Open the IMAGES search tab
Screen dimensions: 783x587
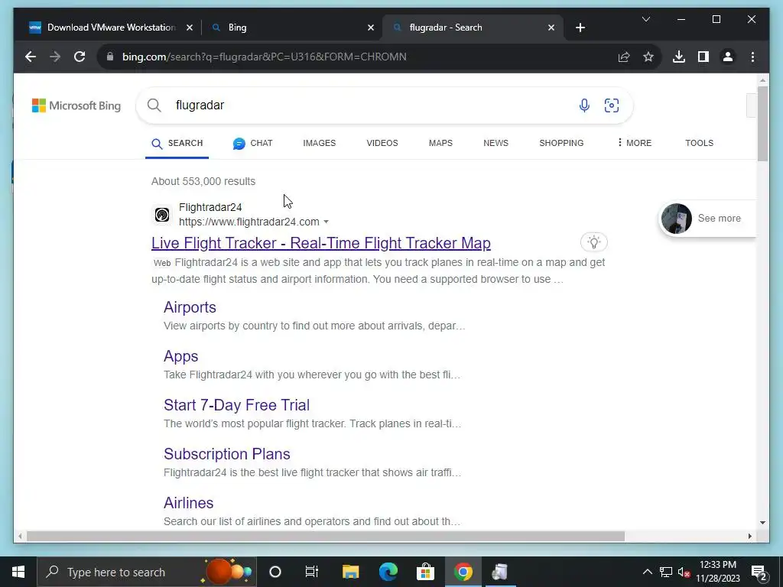pyautogui.click(x=319, y=143)
